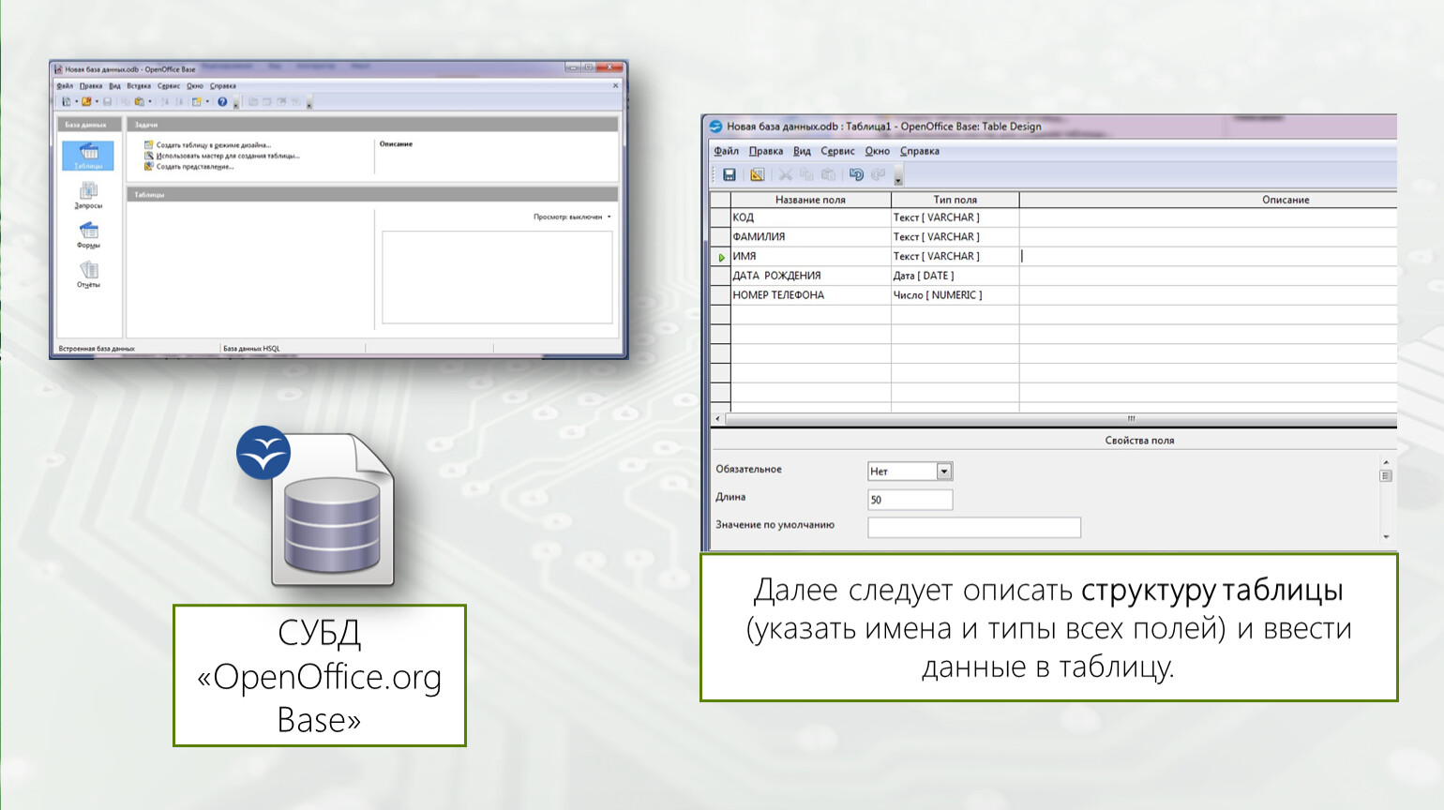Click Redo arrow in Table Design toolbar
The image size is (1444, 810).
tap(878, 174)
